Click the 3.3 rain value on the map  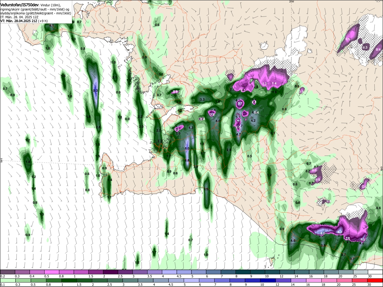(202, 99)
